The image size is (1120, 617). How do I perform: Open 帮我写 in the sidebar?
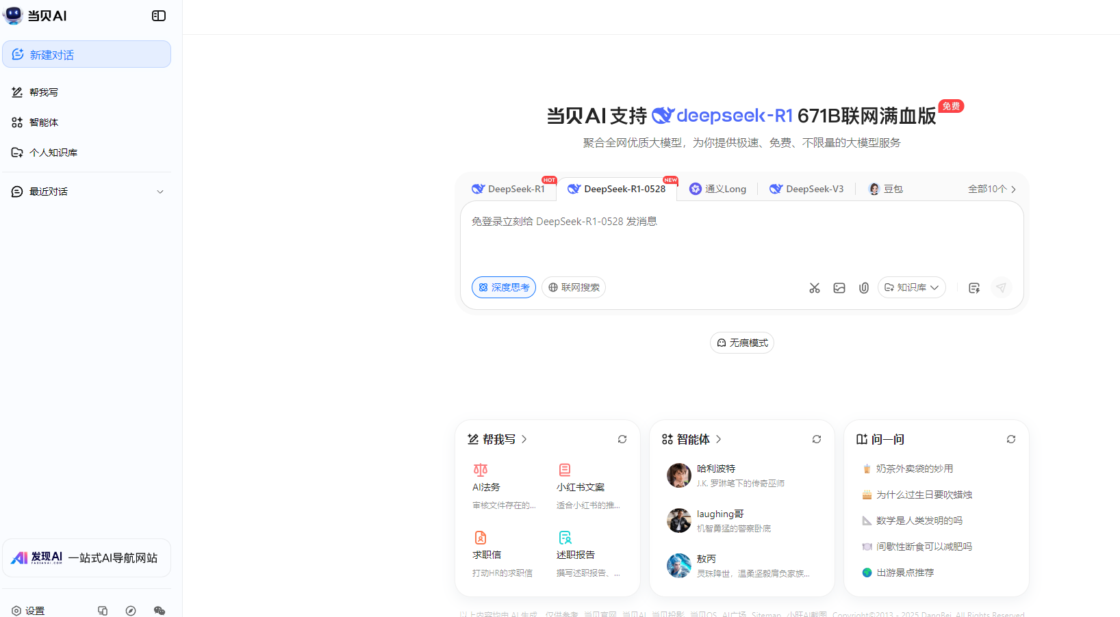[x=86, y=92]
